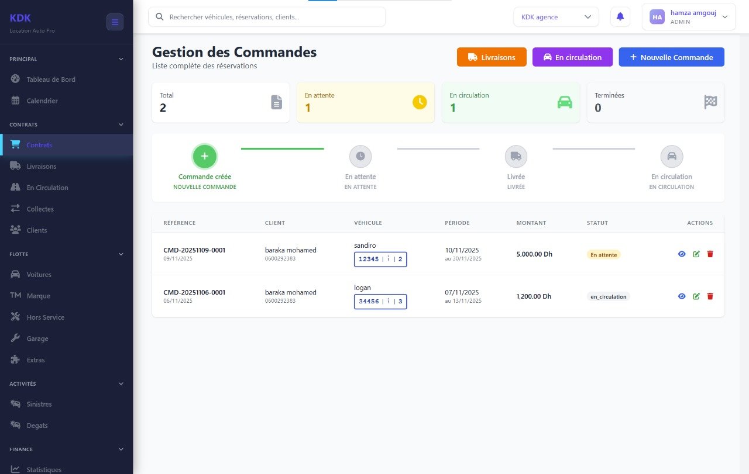The width and height of the screenshot is (749, 474).
Task: Toggle the sidebar with the hamburger button
Action: (115, 22)
